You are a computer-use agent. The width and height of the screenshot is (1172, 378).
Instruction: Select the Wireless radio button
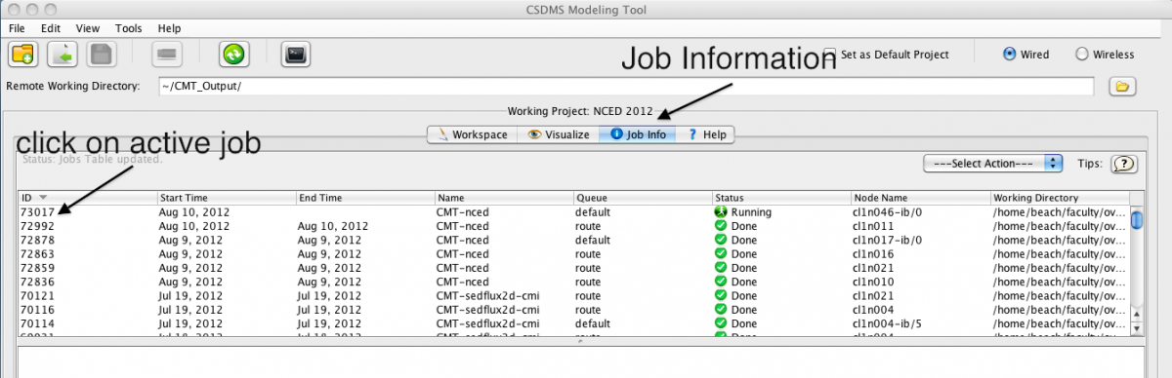[x=1081, y=55]
